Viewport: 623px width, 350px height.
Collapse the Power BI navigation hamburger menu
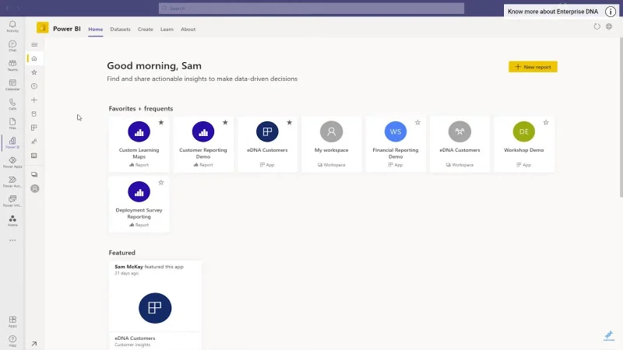click(x=34, y=44)
